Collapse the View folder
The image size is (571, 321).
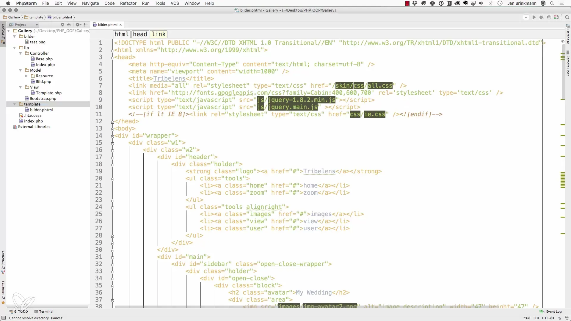20,87
